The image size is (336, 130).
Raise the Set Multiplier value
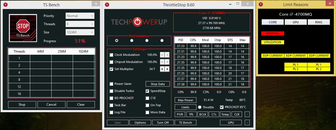(x=167, y=69)
